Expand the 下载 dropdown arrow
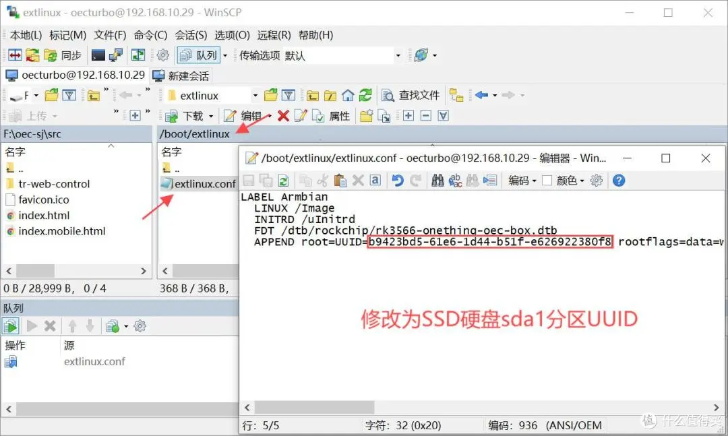Screen dimensions: 728x436 click(211, 116)
